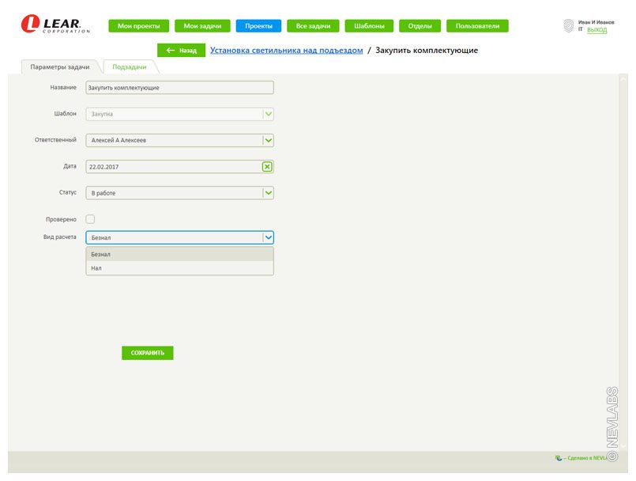Go back using the Назад button
The height and width of the screenshot is (481, 636).
tap(181, 51)
